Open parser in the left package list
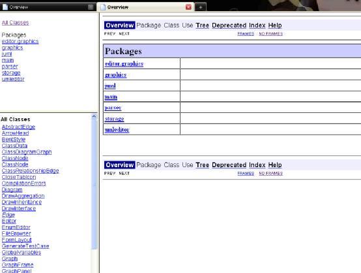This screenshot has height=273, width=361. (10, 67)
